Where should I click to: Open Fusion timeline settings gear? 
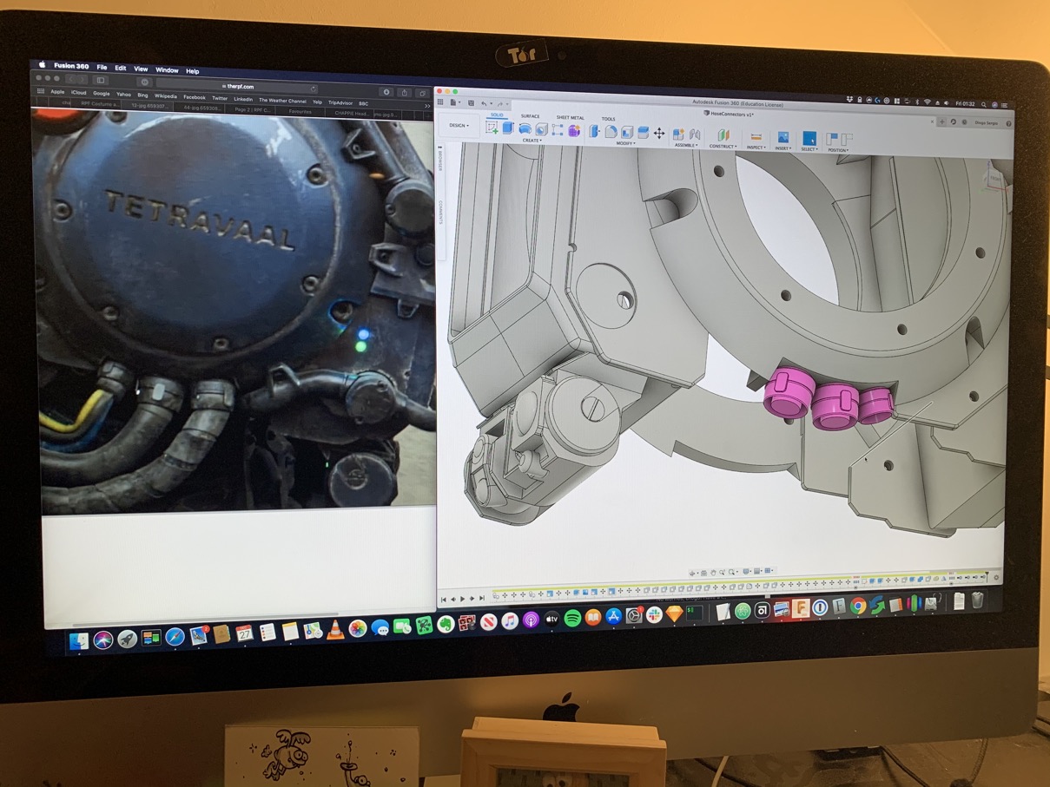(995, 577)
